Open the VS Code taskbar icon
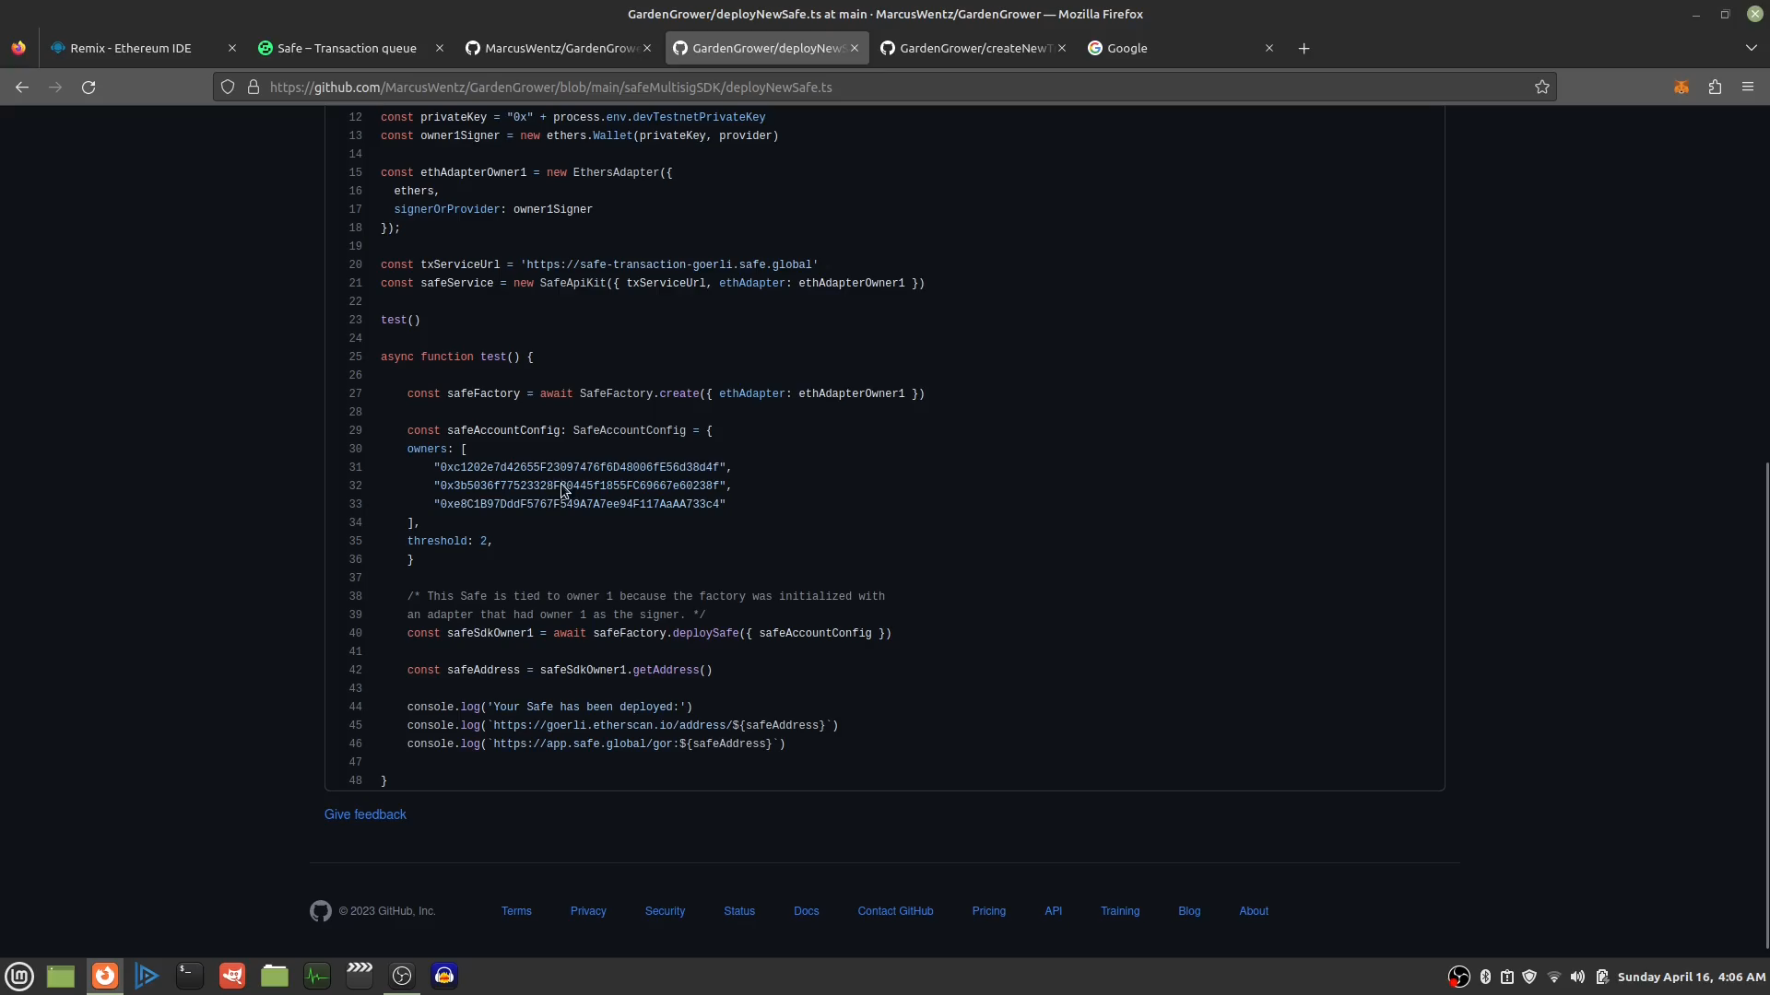This screenshot has height=995, width=1770. 147,976
